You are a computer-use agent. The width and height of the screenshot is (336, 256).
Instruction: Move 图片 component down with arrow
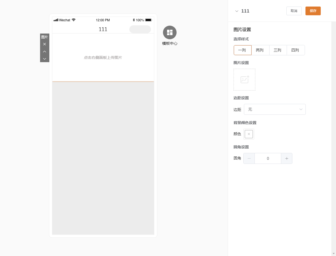tap(44, 59)
